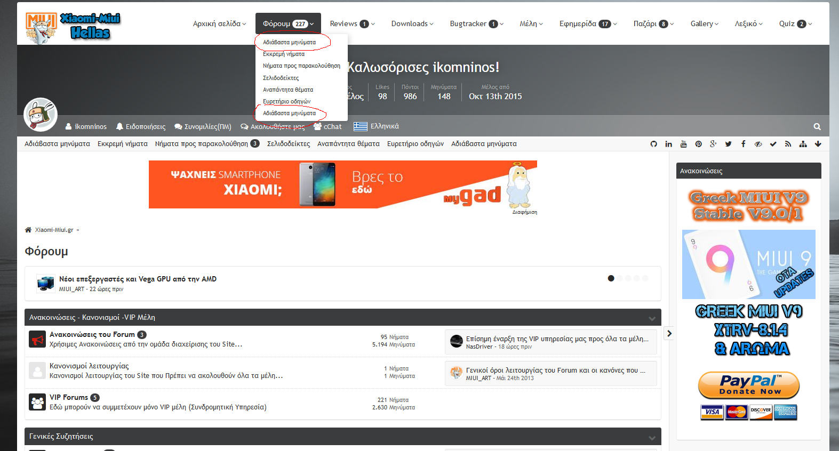Viewport: 839px width, 451px height.
Task: Choose Ευρετήριο οδηγών in the Φόρουμ dropdown
Action: click(x=286, y=101)
